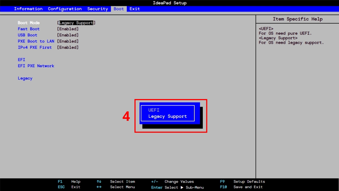
Task: Toggle the USB Boot Enabled value
Action: [x=68, y=35]
